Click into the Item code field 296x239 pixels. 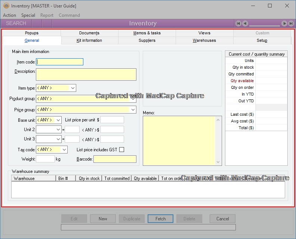[60, 62]
